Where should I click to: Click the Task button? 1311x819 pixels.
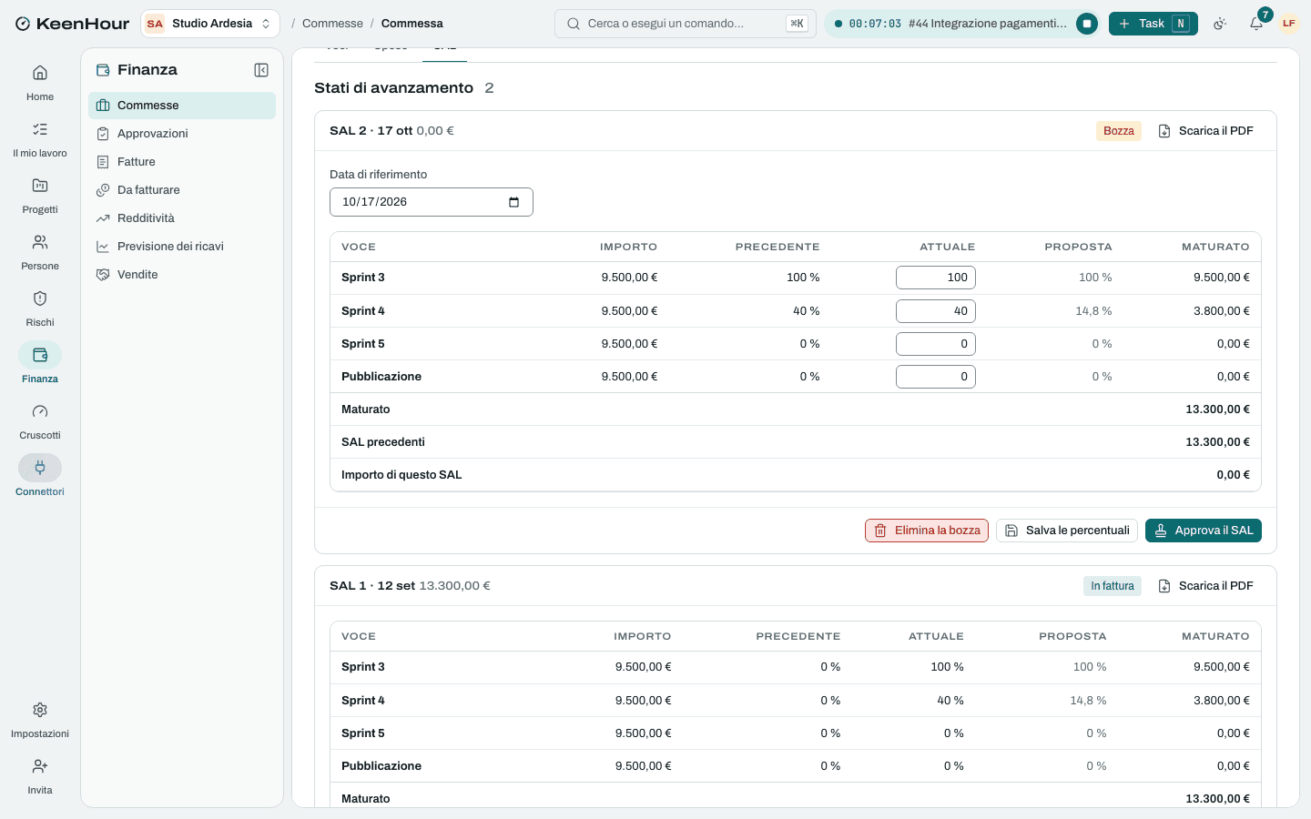(1153, 24)
